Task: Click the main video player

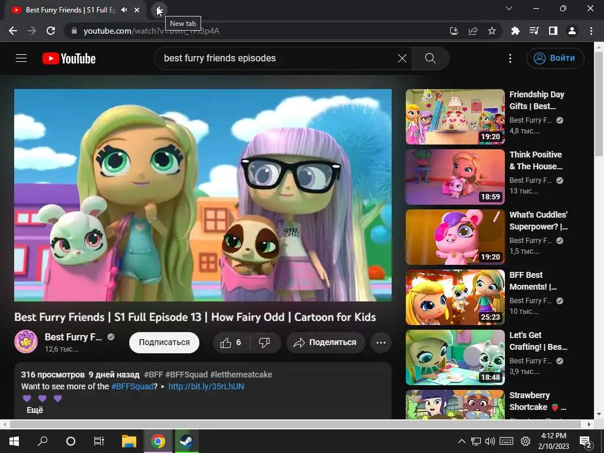Action: 203,195
